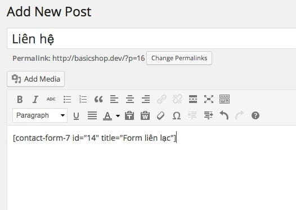
Task: Click Paste from Word icon
Action: point(145,115)
